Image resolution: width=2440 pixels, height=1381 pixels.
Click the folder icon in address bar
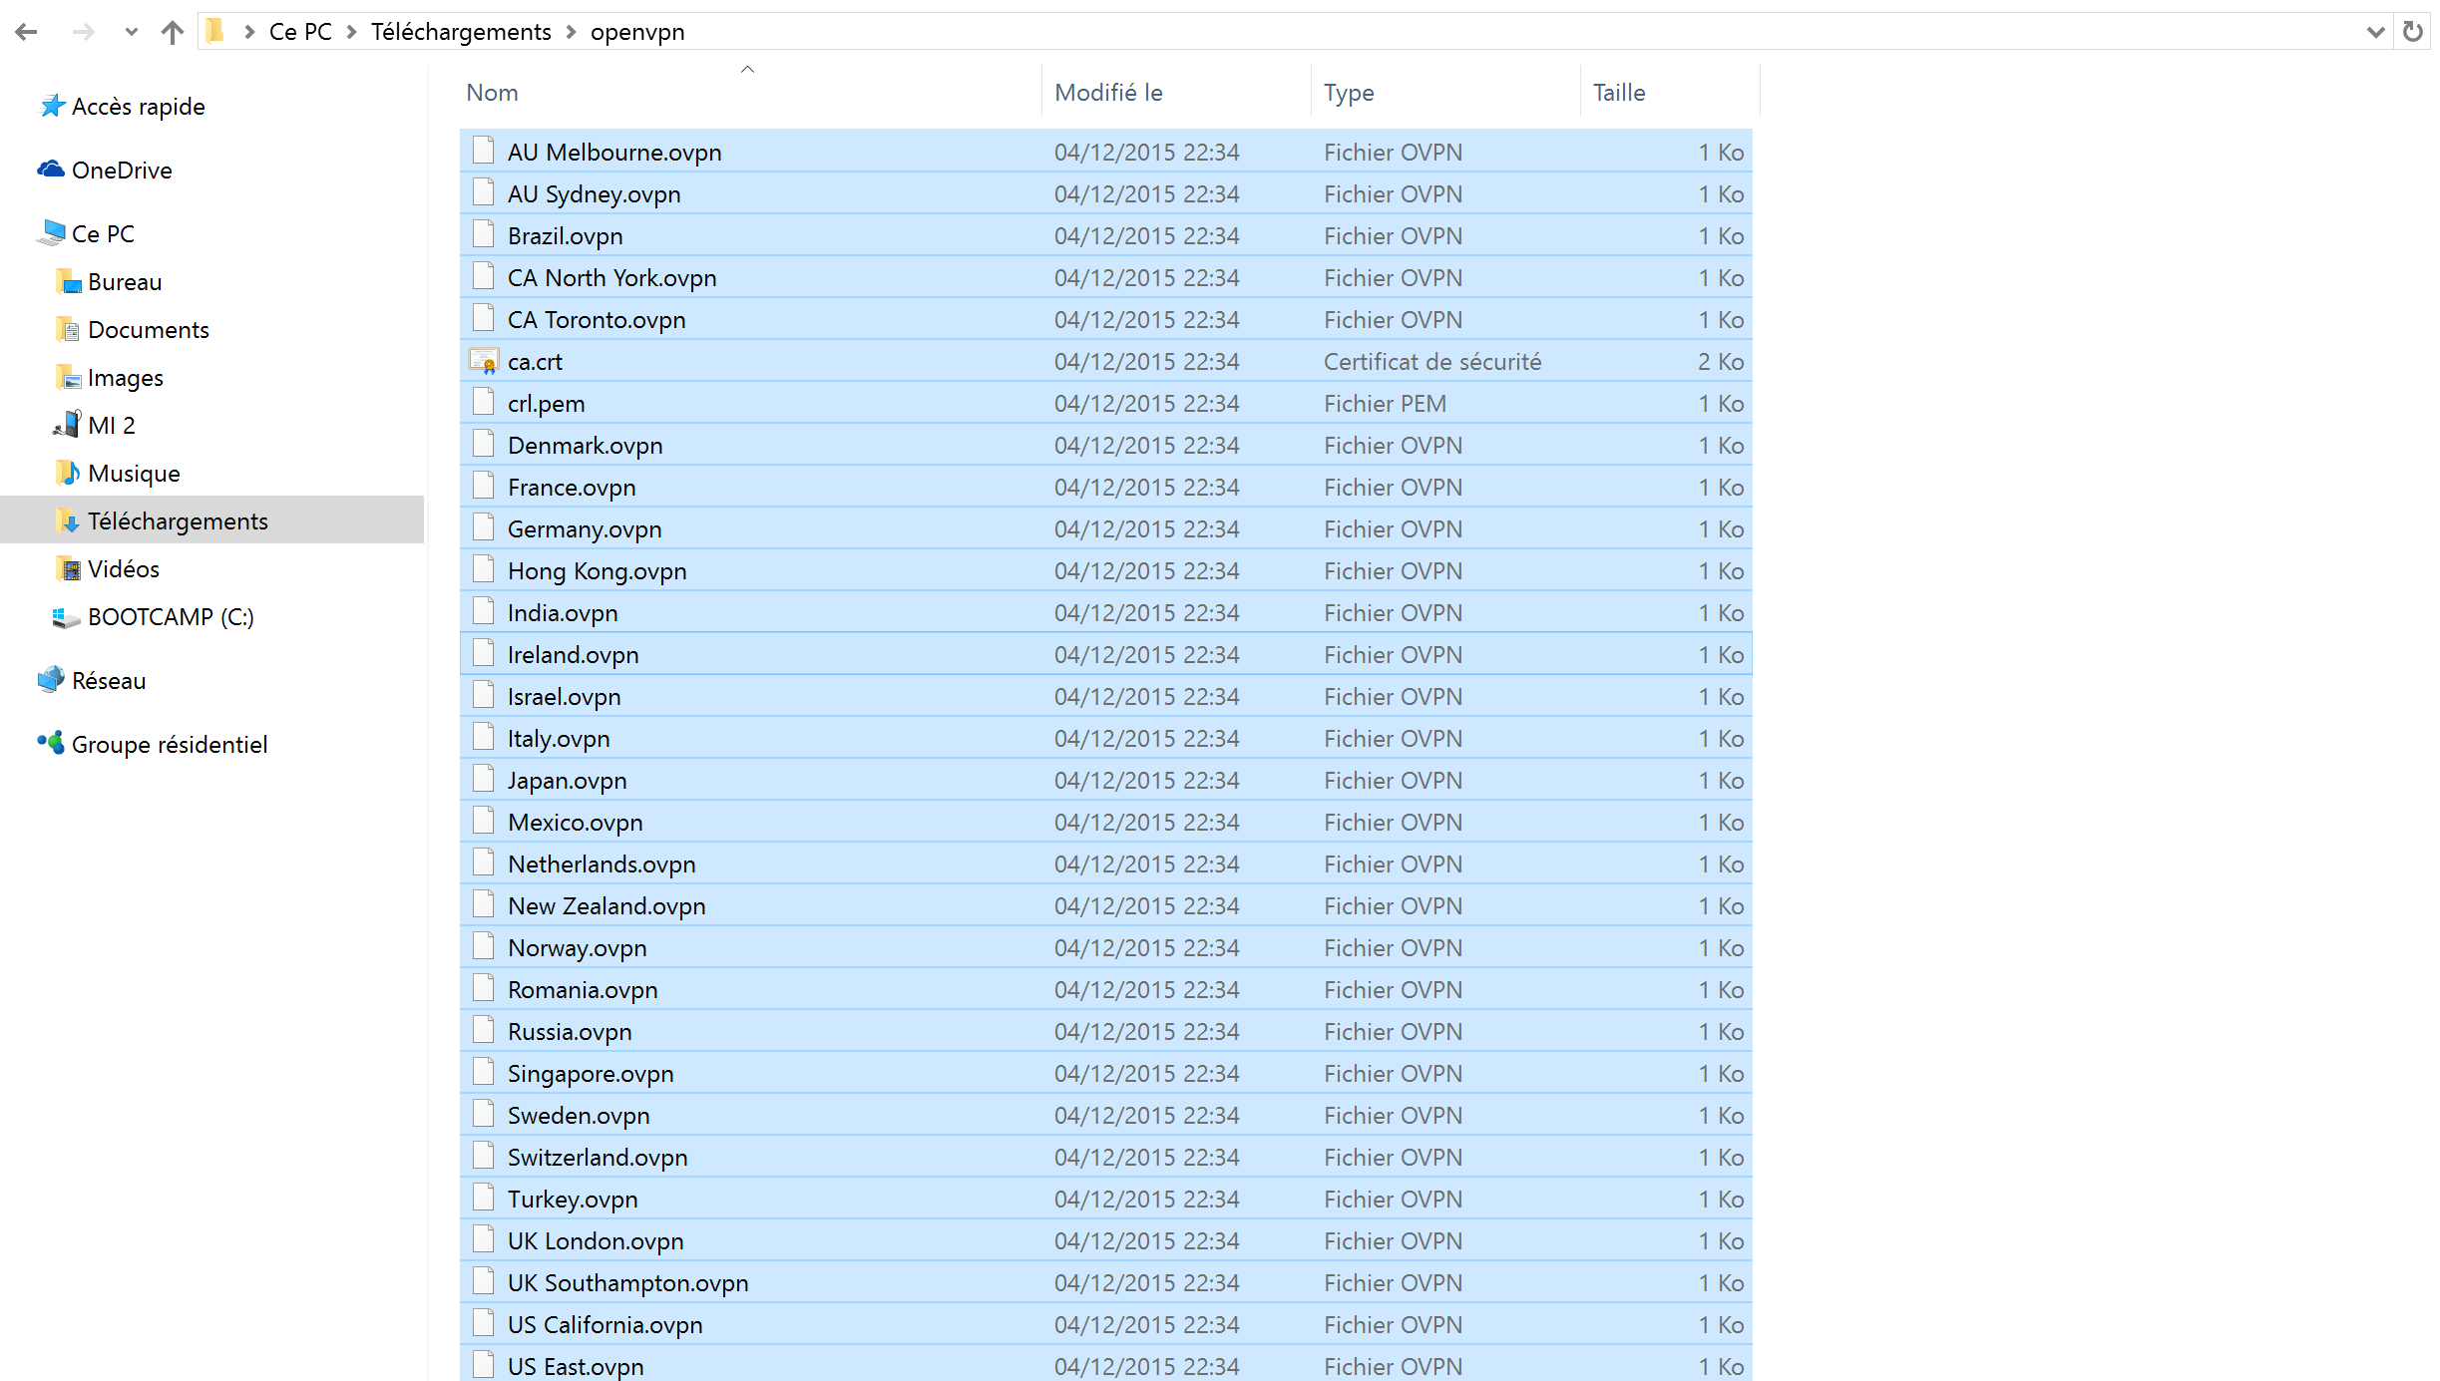click(x=215, y=31)
